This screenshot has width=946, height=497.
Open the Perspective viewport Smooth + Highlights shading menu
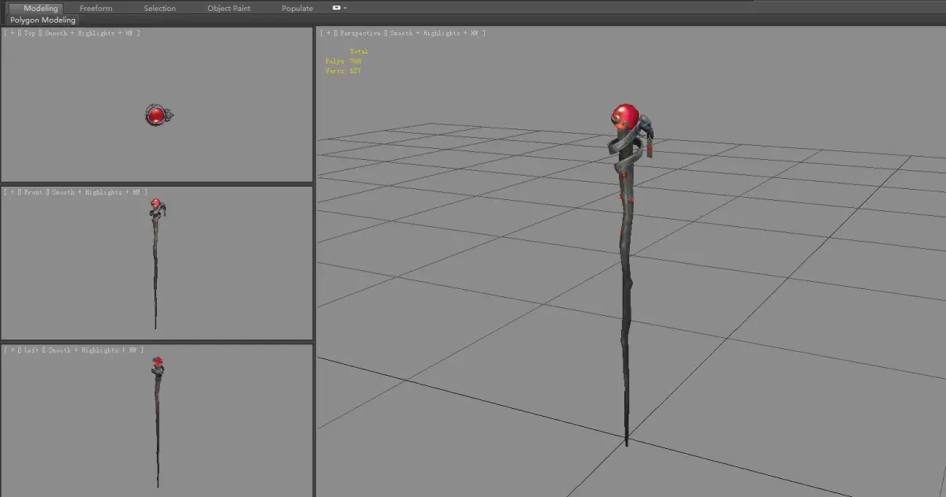[x=436, y=33]
